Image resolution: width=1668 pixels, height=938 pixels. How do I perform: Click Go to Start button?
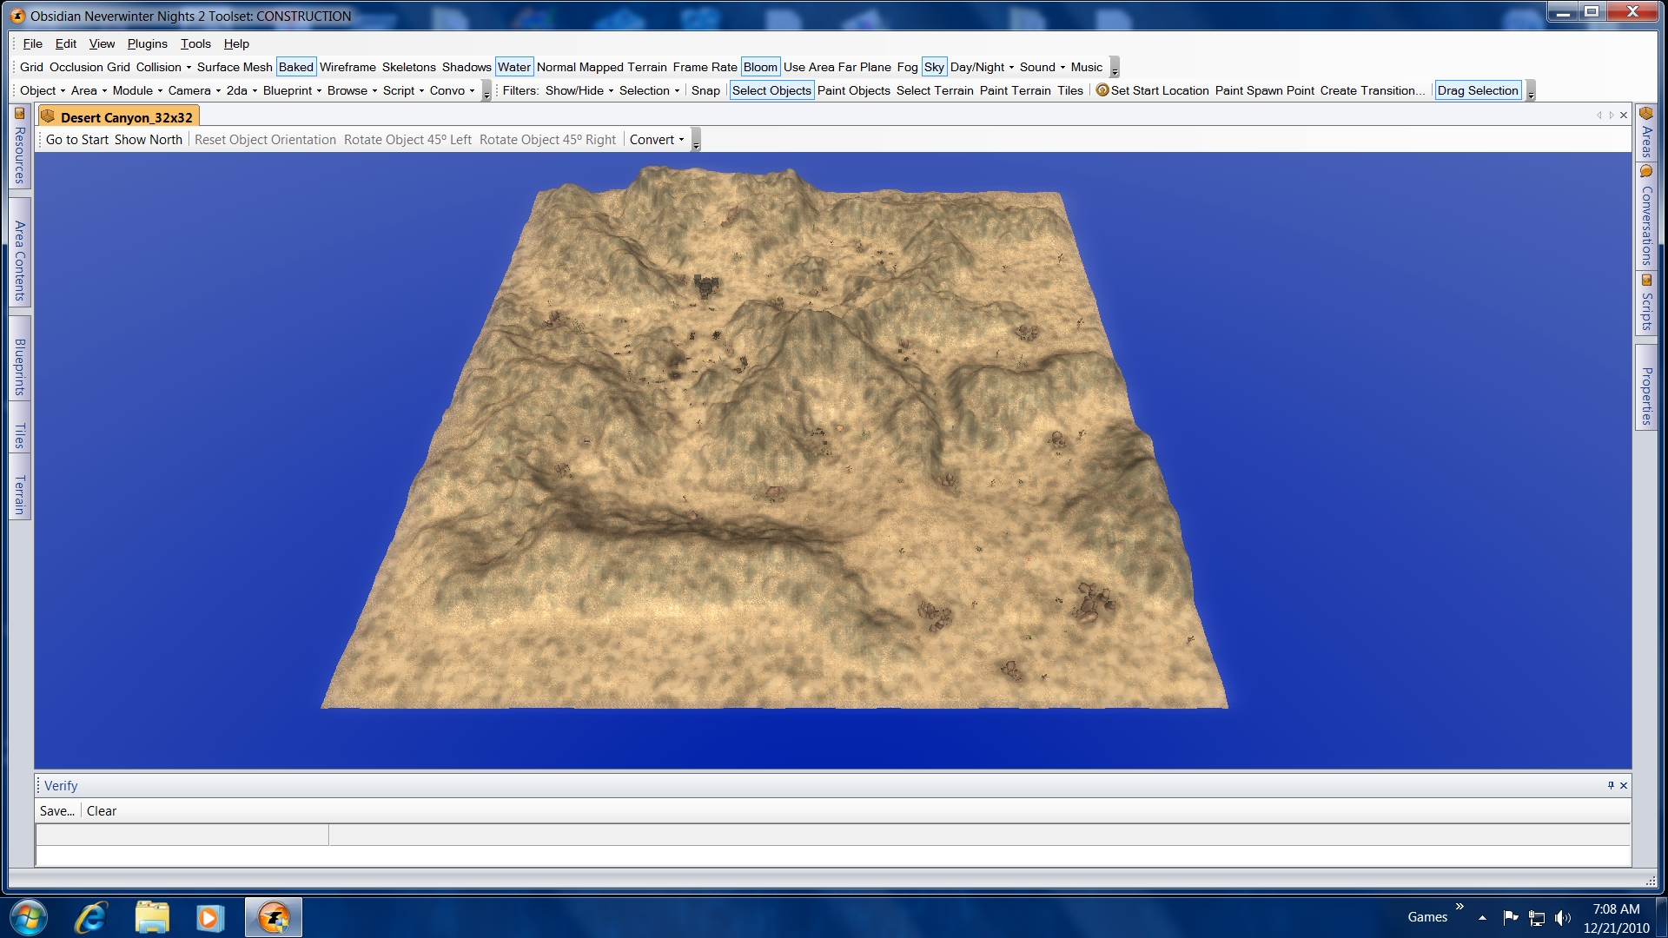coord(77,140)
